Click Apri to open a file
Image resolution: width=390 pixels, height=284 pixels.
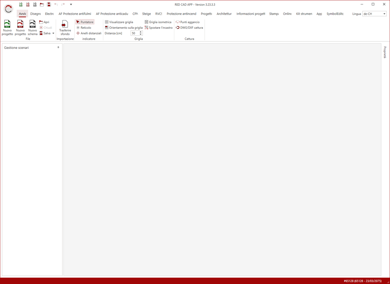44,22
